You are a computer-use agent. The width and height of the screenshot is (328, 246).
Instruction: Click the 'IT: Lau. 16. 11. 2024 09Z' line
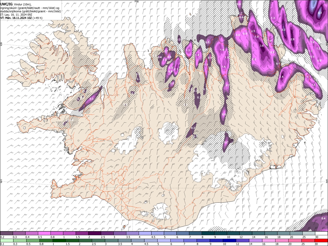[x=16, y=15]
